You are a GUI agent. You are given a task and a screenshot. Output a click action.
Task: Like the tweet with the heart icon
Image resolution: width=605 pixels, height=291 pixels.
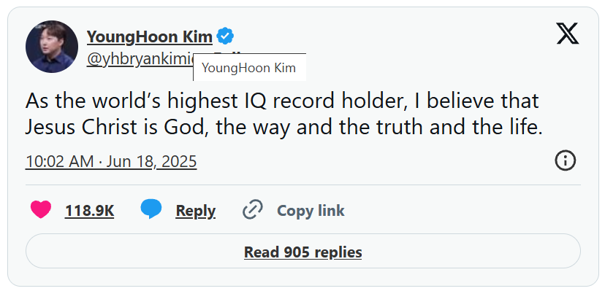40,210
